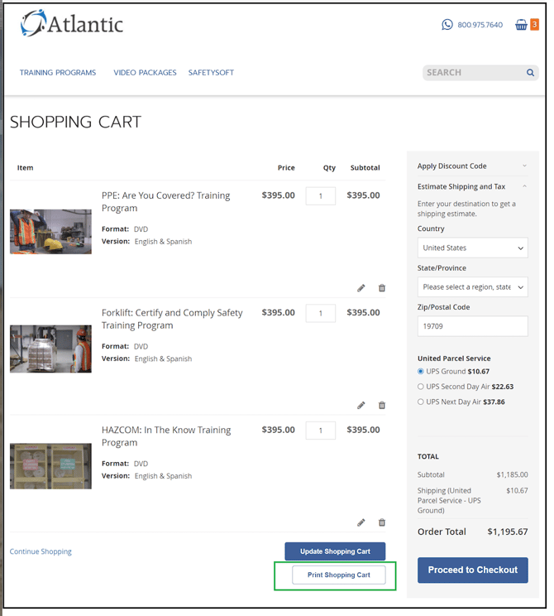Expand the Apply Discount Code section
Image resolution: width=554 pixels, height=616 pixels.
pos(472,166)
